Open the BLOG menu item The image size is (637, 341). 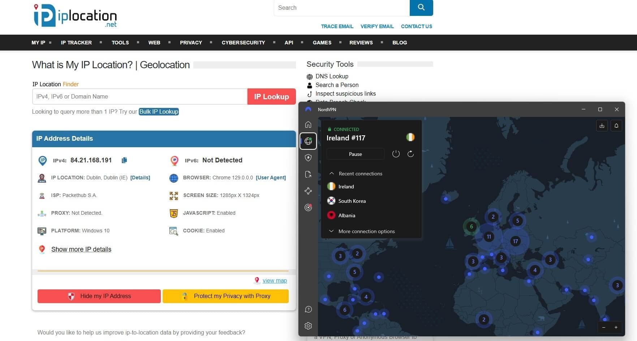coord(400,43)
